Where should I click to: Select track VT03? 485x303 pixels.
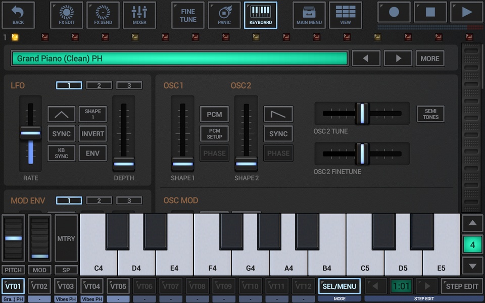pos(66,286)
